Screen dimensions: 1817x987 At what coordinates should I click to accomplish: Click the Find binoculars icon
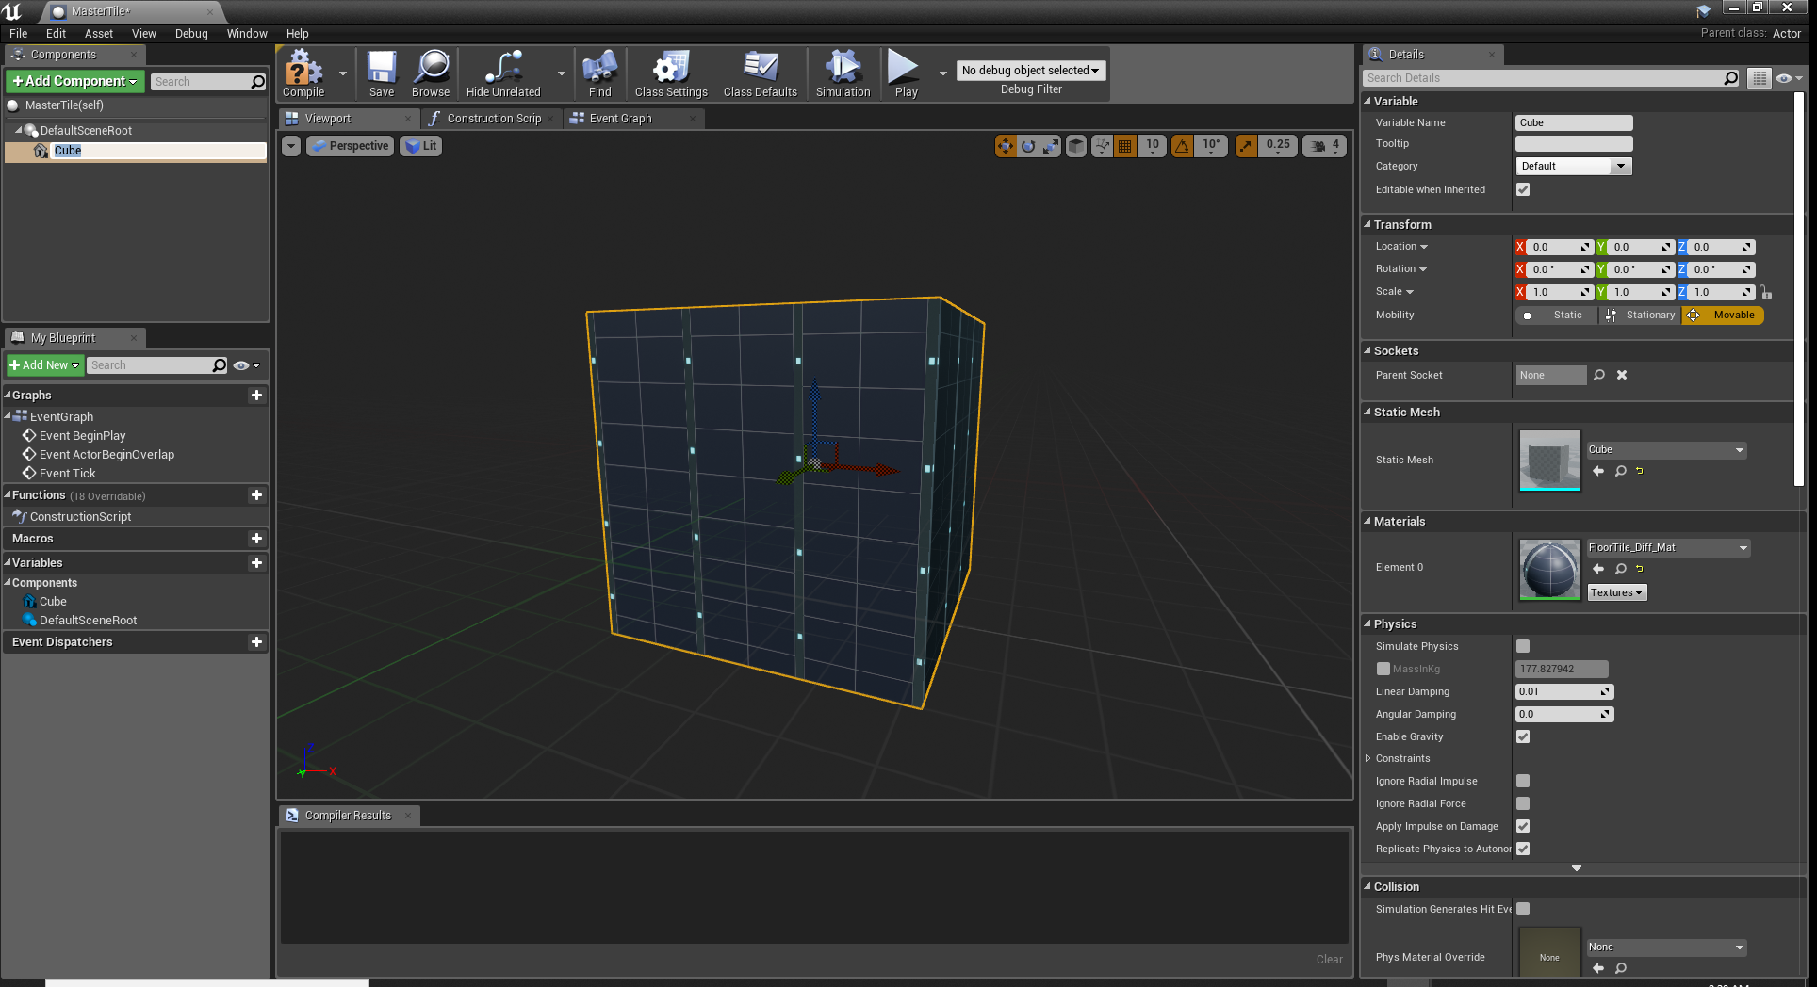point(599,73)
